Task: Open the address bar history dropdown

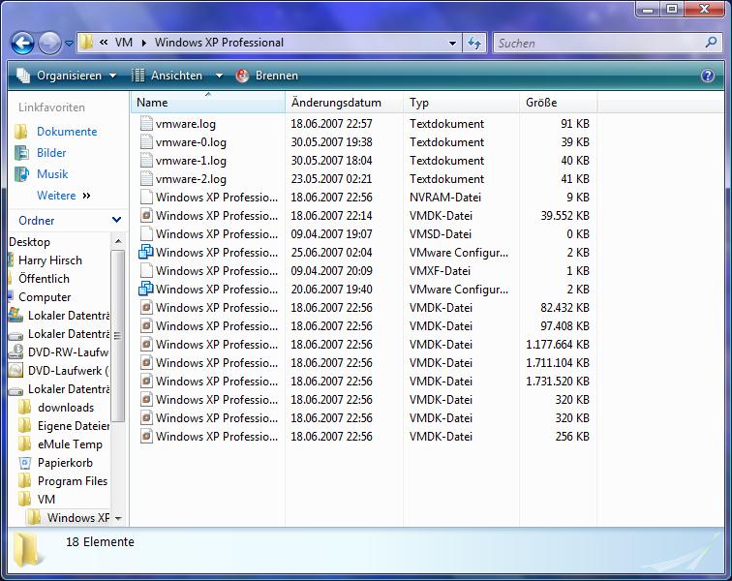Action: pyautogui.click(x=452, y=43)
